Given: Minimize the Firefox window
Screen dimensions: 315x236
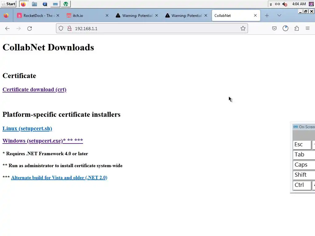Looking at the screenshot, I should (x=300, y=12).
